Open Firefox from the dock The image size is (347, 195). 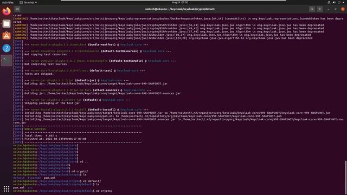pyautogui.click(x=7, y=11)
